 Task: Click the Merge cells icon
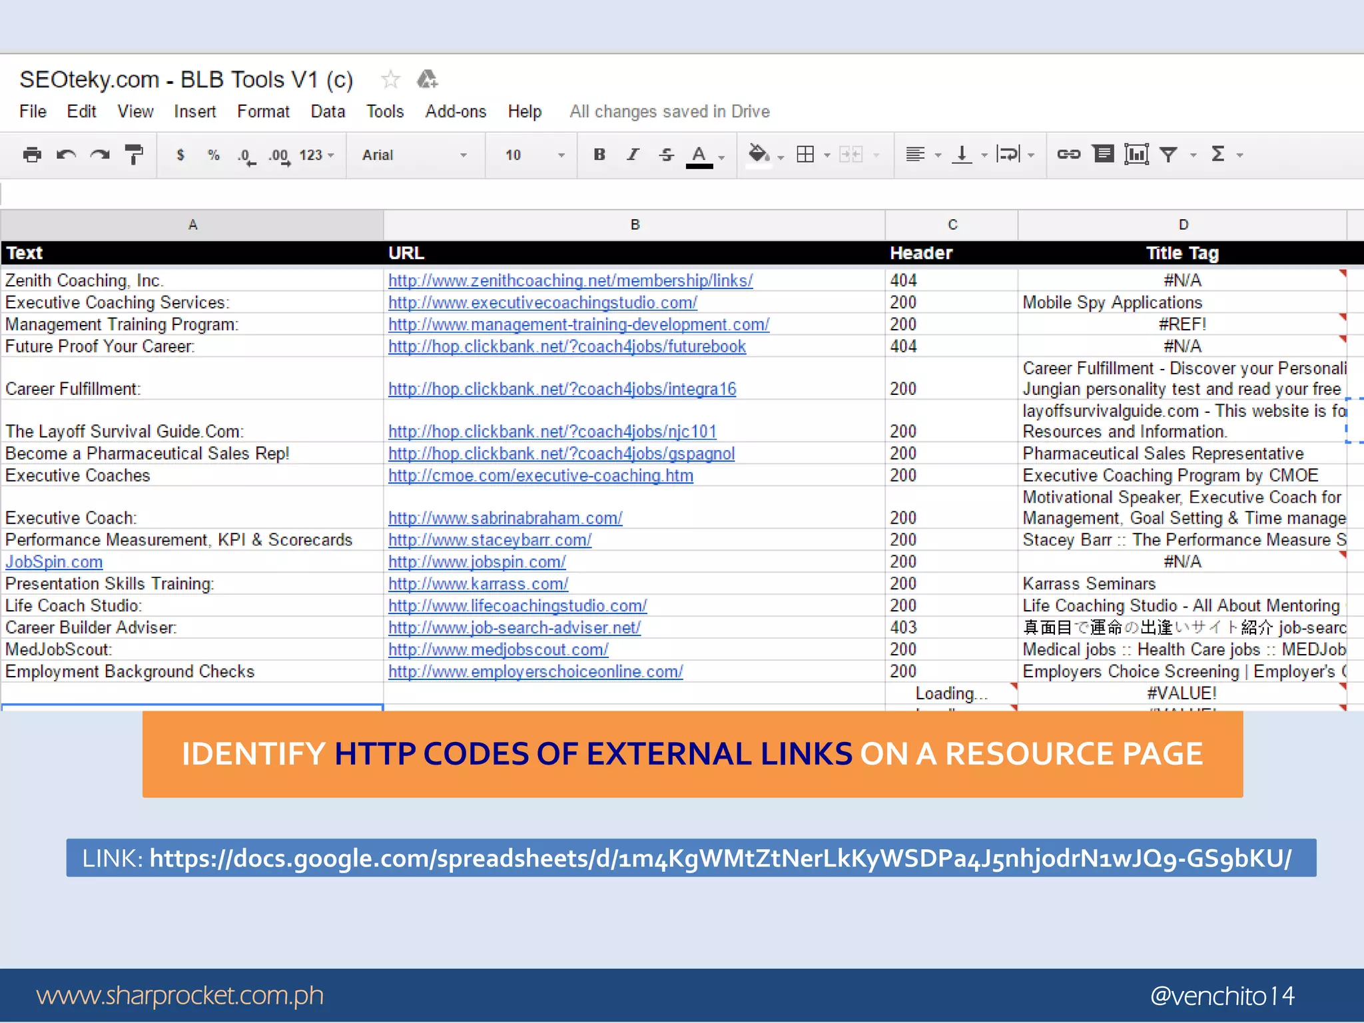click(851, 155)
